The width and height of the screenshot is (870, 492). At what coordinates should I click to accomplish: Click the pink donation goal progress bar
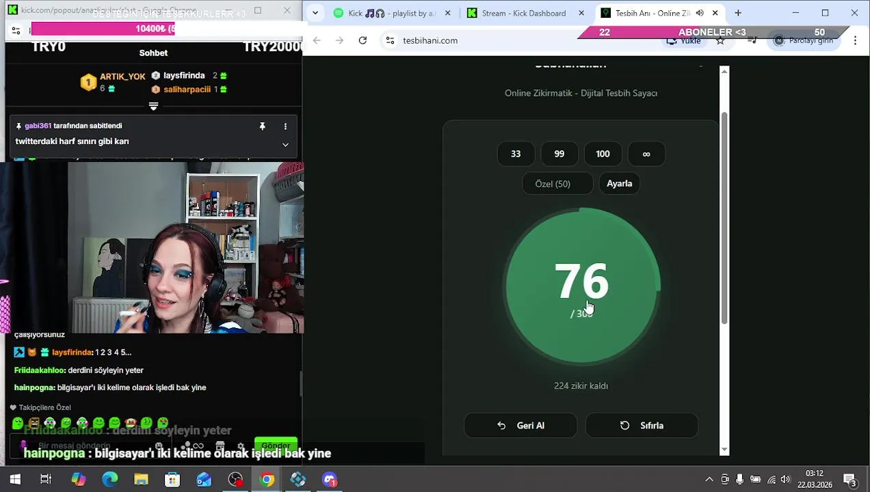(103, 29)
